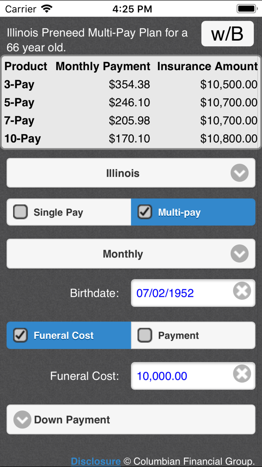
Task: Tap the Illinois dropdown chevron icon
Action: (x=239, y=173)
